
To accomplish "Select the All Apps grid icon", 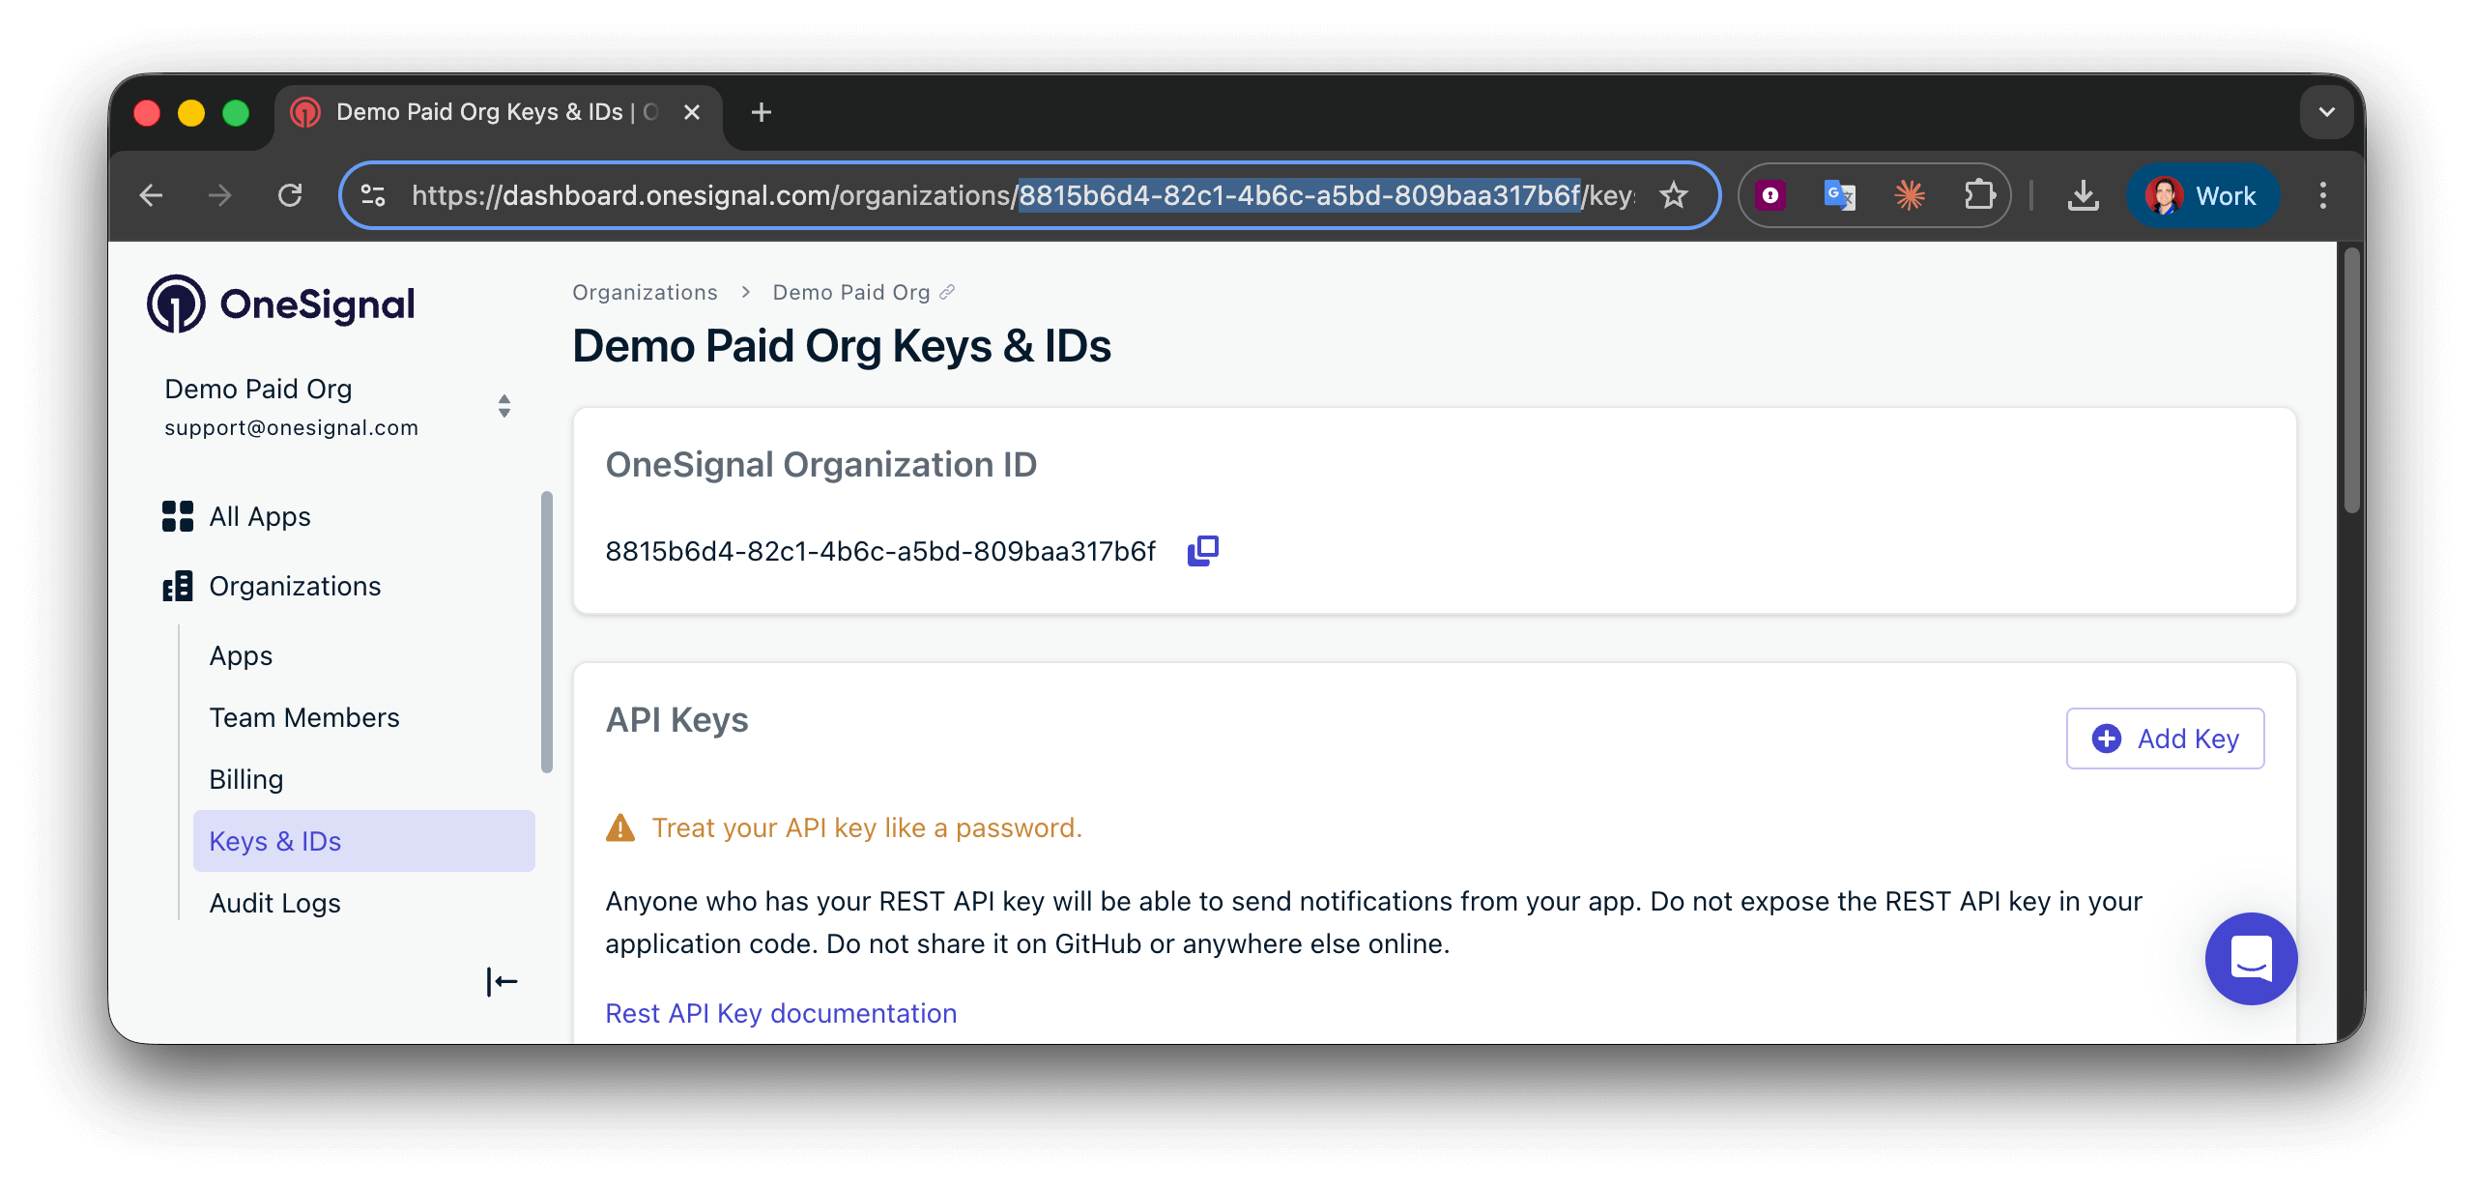I will [177, 516].
